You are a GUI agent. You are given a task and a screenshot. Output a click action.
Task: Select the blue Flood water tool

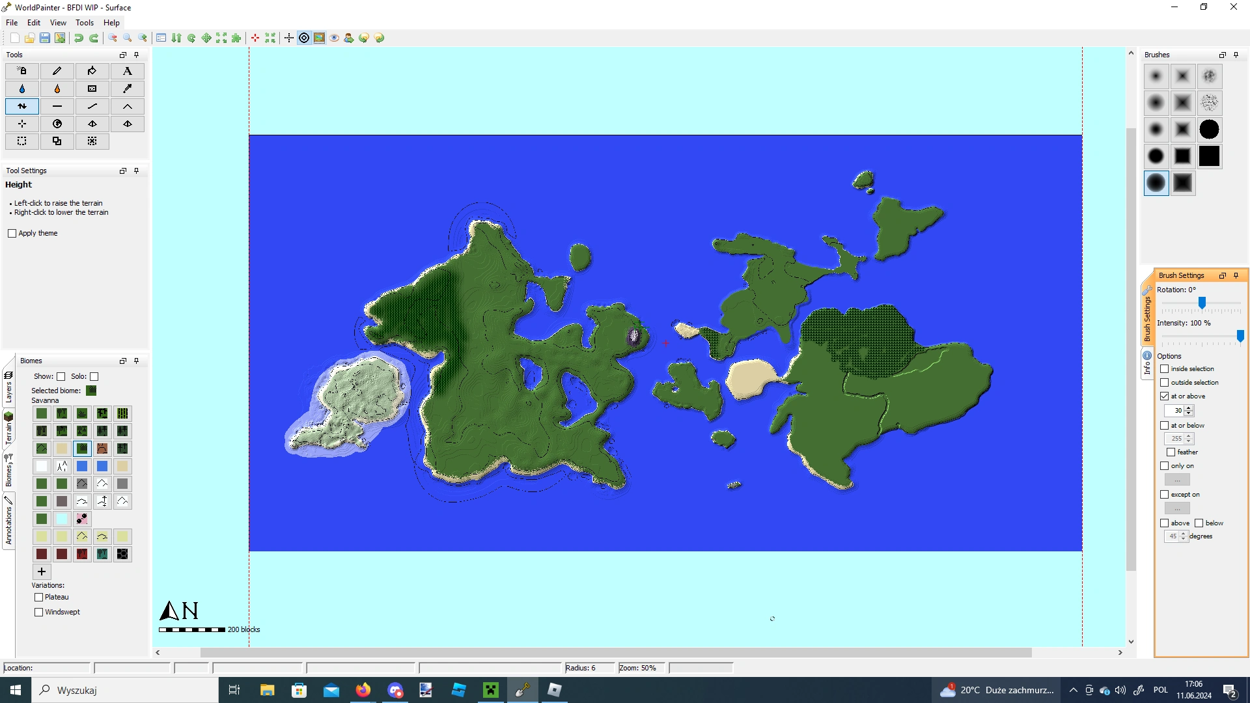[x=21, y=89]
